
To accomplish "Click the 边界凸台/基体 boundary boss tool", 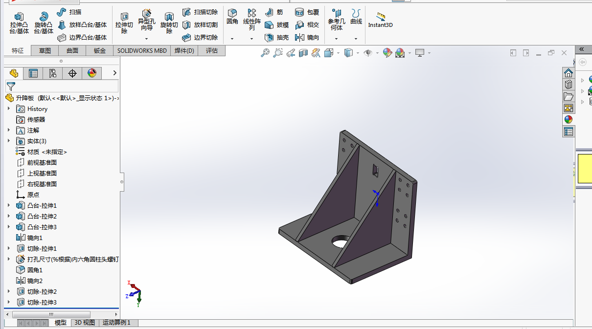I will click(82, 38).
